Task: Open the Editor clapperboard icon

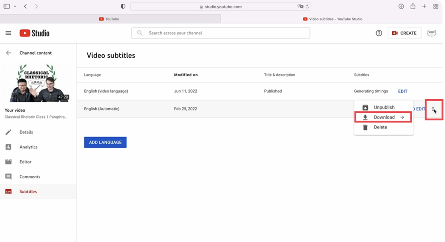Action: [8, 162]
